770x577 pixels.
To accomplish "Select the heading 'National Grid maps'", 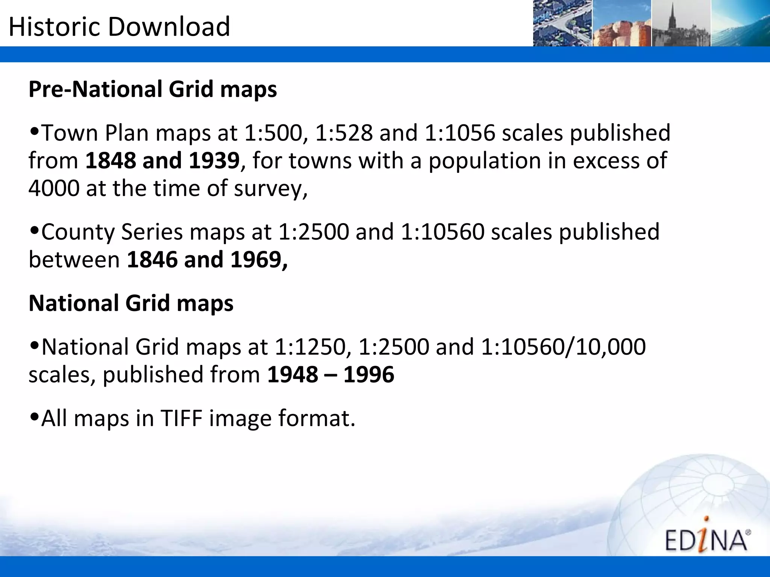I will [131, 303].
